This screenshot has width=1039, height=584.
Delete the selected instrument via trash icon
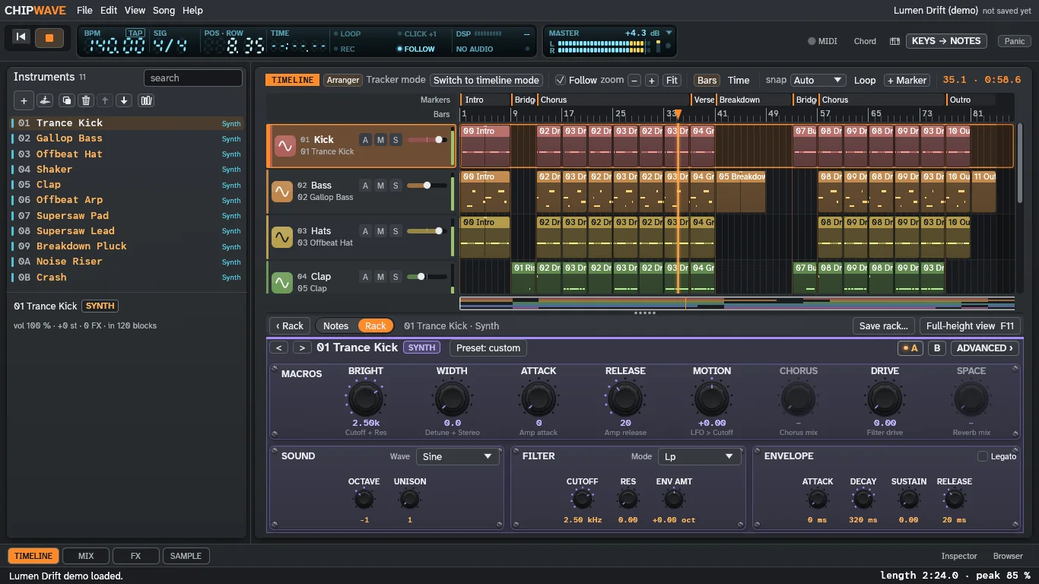[86, 100]
